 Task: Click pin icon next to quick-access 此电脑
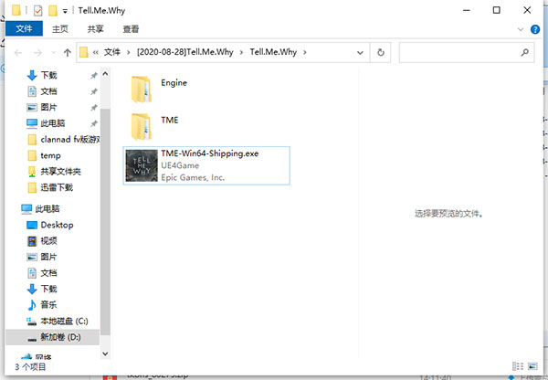(x=94, y=123)
